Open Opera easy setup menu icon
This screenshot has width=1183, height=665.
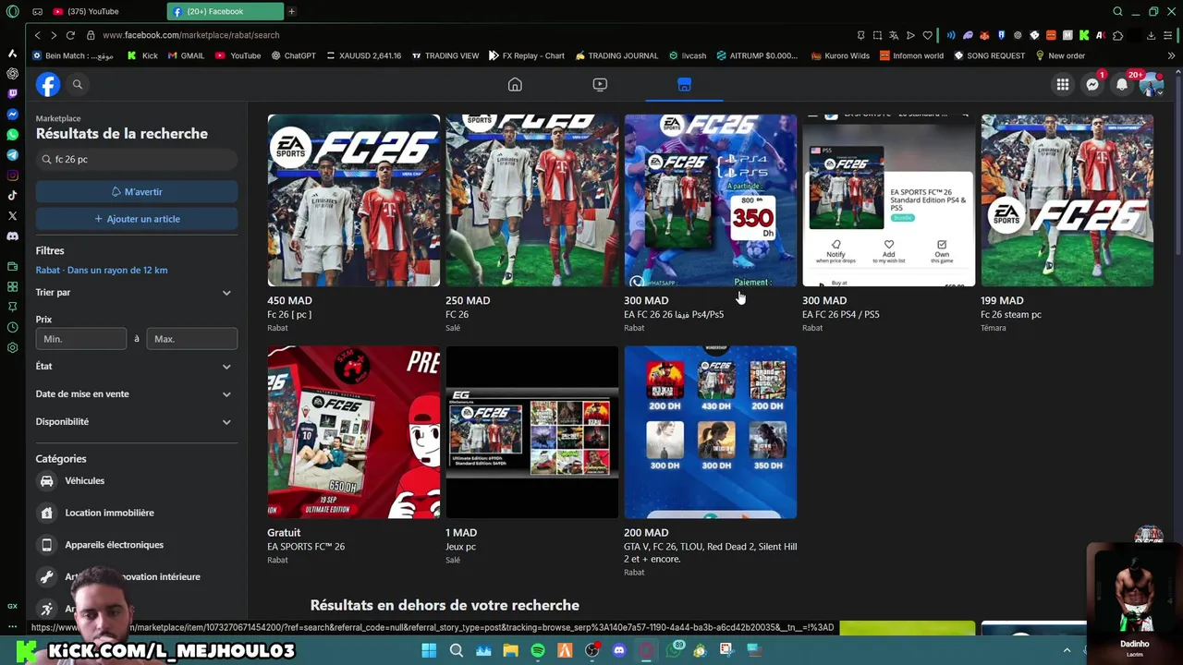coord(1168,35)
